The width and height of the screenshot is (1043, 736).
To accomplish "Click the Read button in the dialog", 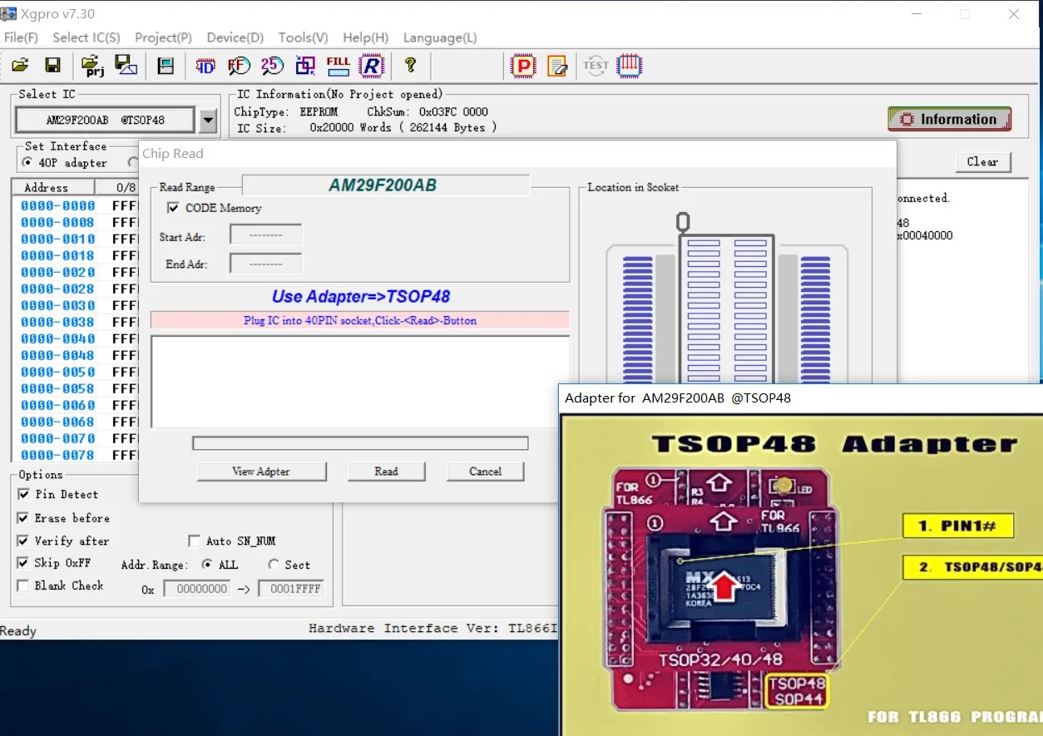I will (x=386, y=472).
